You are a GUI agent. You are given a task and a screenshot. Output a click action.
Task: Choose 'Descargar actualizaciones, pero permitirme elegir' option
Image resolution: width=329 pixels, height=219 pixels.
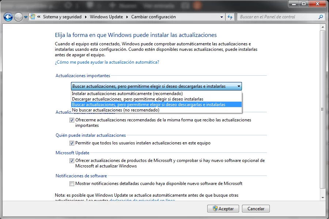(137, 99)
